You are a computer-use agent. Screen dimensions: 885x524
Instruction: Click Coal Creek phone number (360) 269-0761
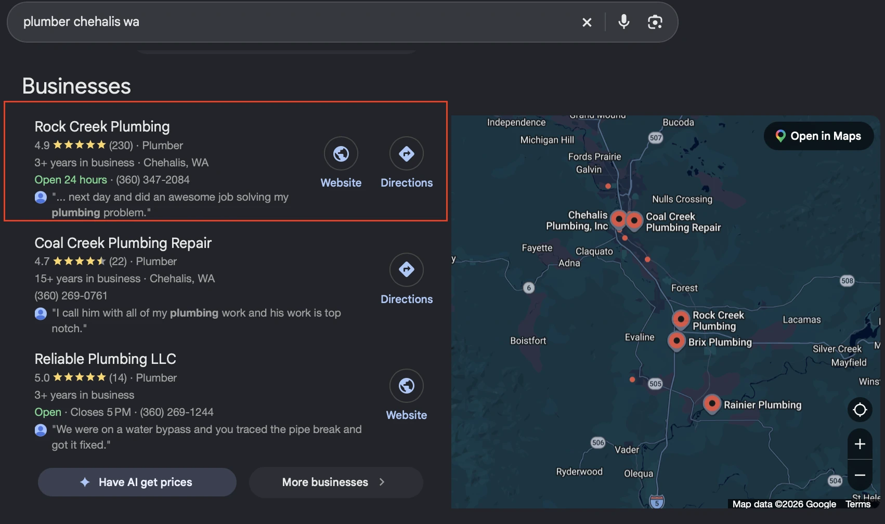click(71, 296)
